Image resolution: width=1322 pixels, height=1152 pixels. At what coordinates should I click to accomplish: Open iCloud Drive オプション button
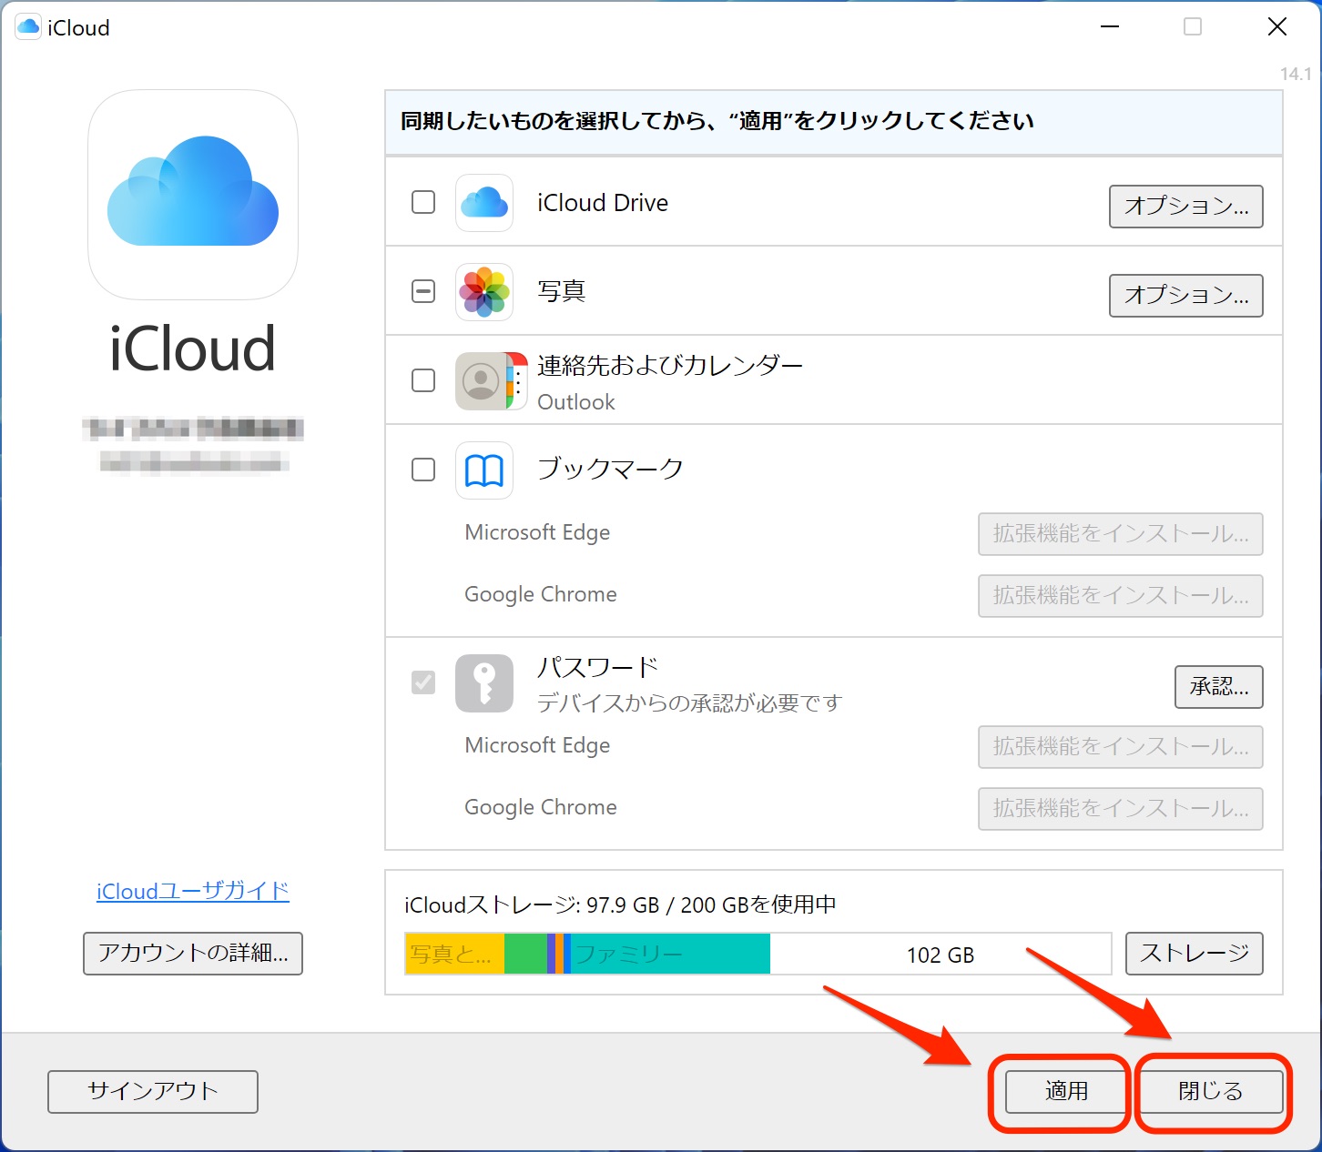1185,207
